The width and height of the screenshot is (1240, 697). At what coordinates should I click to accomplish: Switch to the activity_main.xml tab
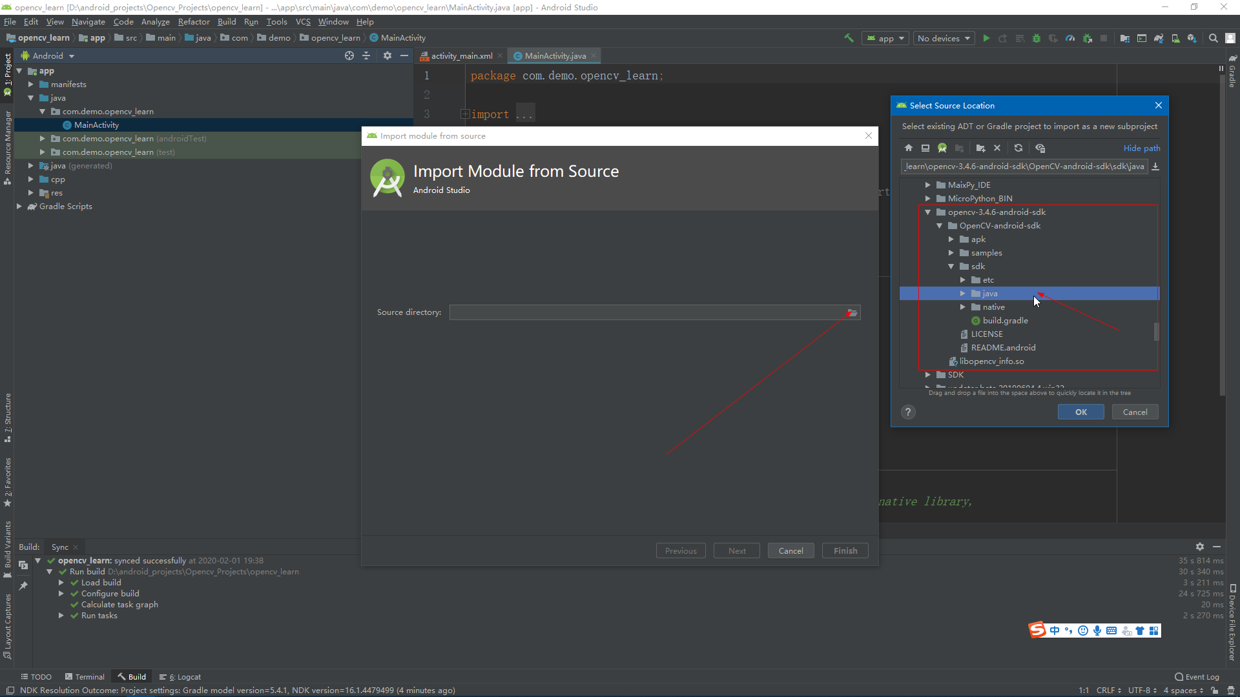(x=461, y=56)
